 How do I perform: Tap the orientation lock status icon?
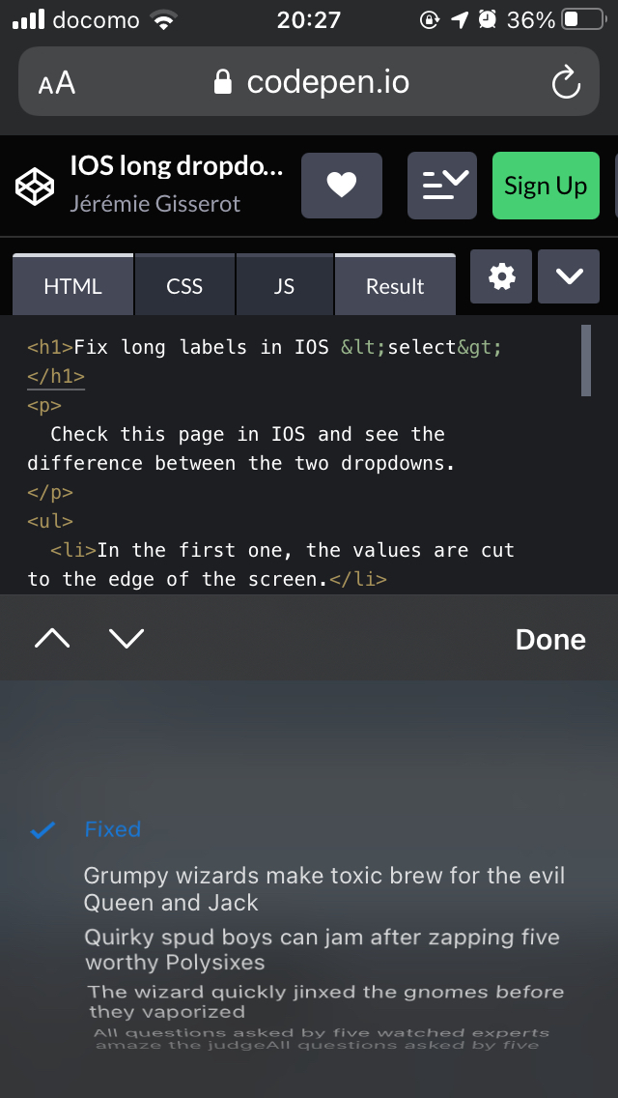point(430,19)
